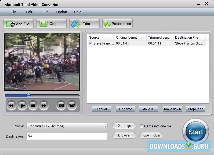This screenshot has height=155, width=214.
Task: Click the Settings button
Action: click(124, 126)
